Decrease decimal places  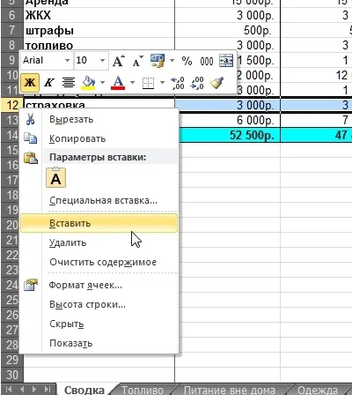point(197,83)
